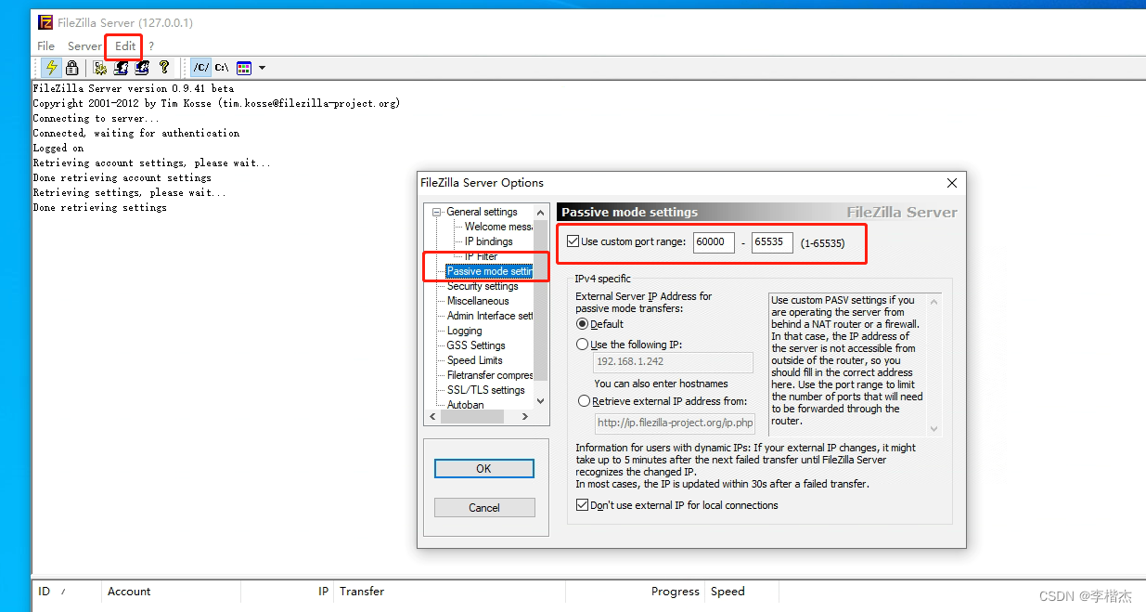Sort connections by ID column header
Image resolution: width=1146 pixels, height=612 pixels.
pyautogui.click(x=67, y=592)
